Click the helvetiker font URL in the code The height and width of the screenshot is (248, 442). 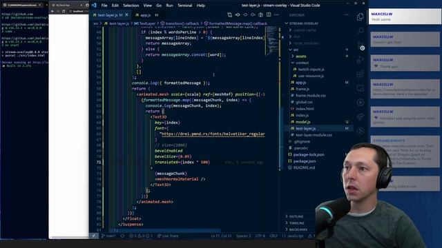(x=213, y=134)
